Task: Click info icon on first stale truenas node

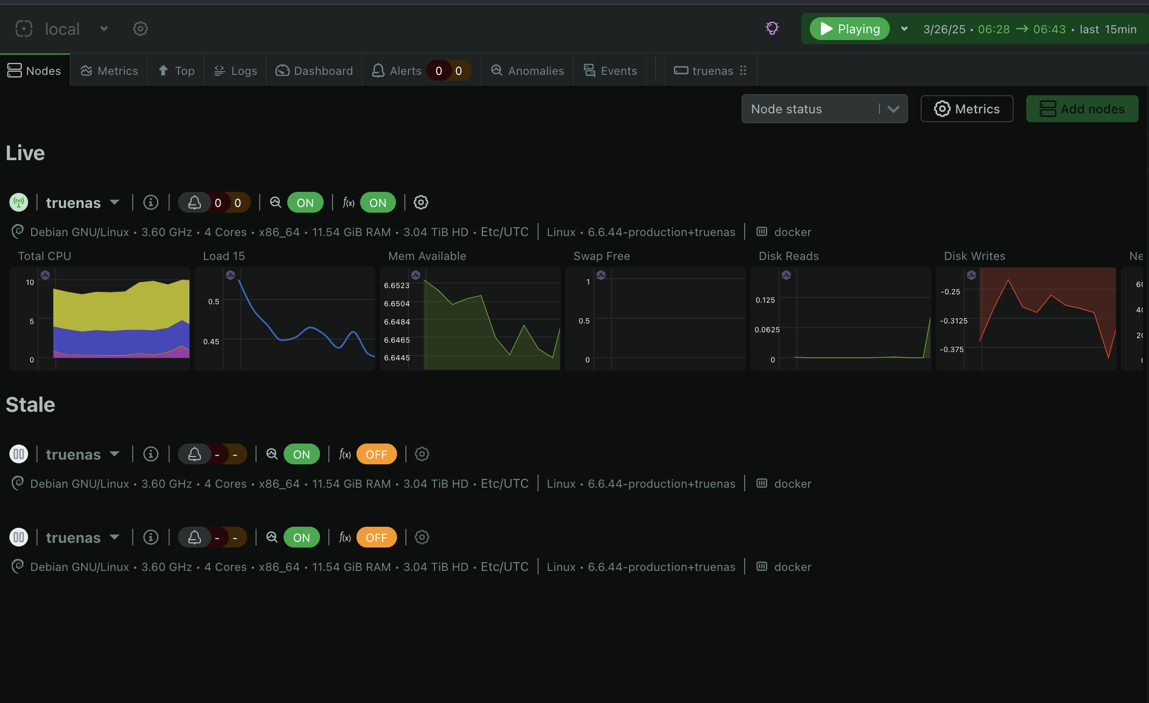Action: [151, 454]
